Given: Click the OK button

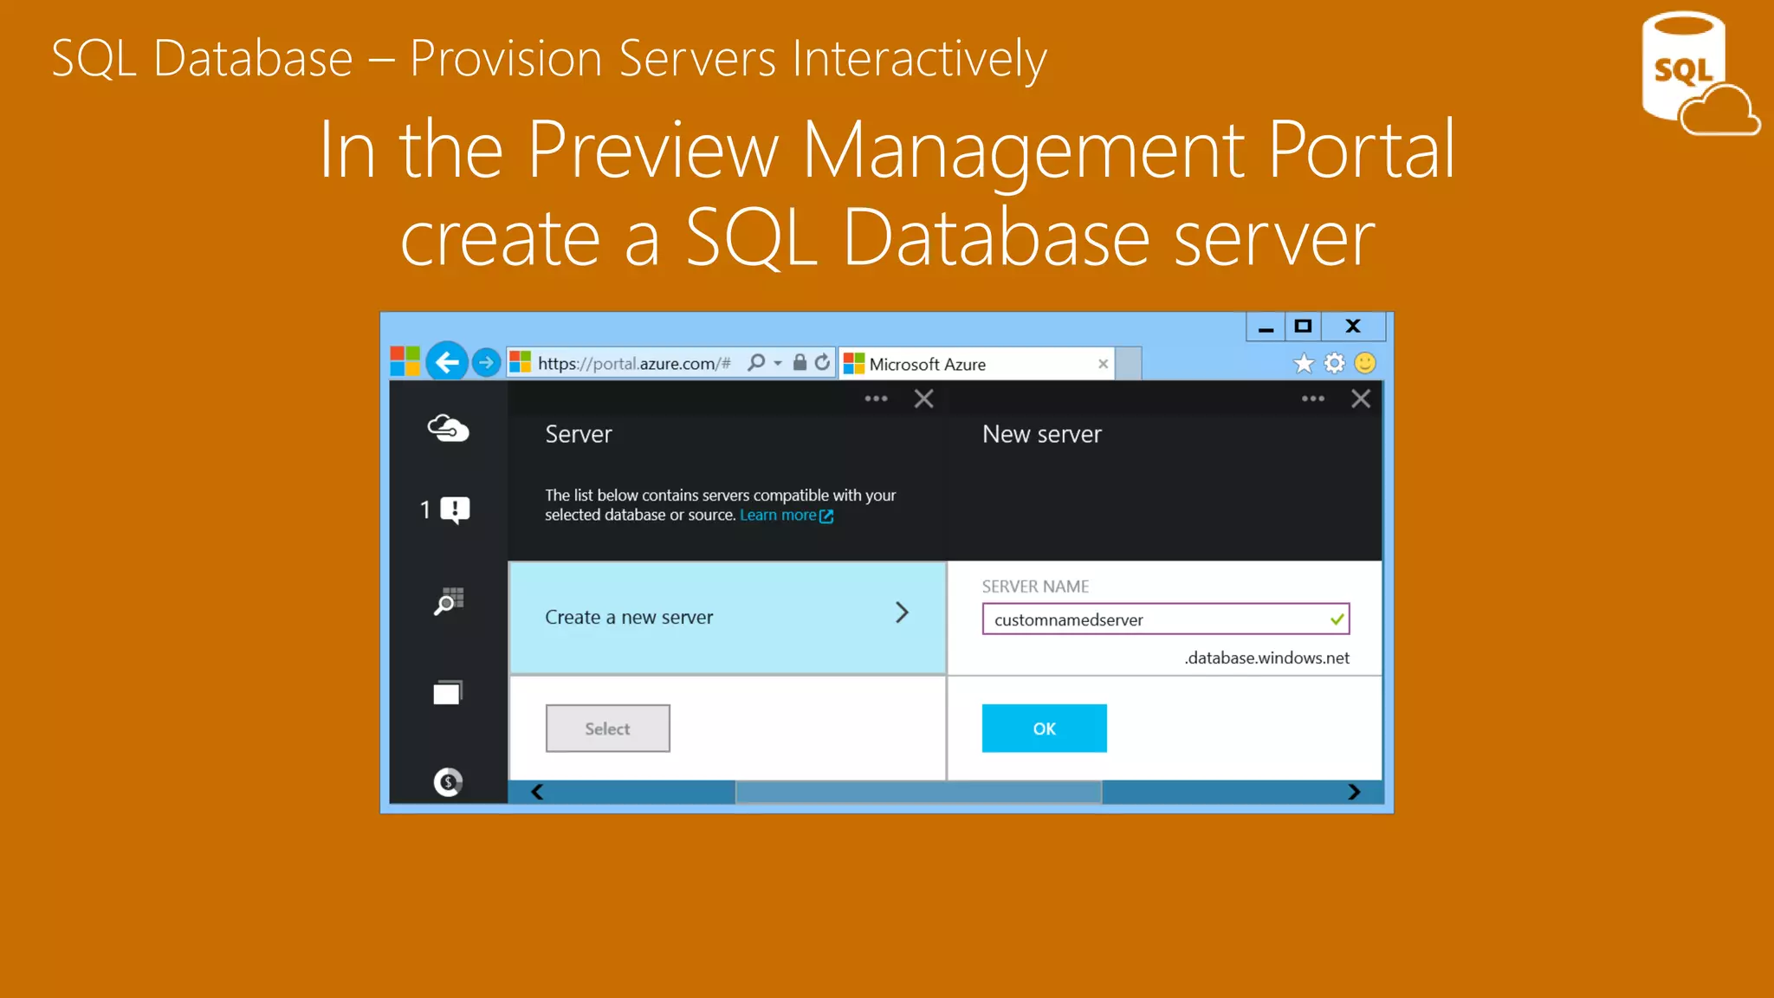Looking at the screenshot, I should (1044, 729).
